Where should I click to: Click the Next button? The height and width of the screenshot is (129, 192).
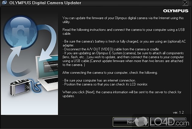pyautogui.click(x=131, y=122)
